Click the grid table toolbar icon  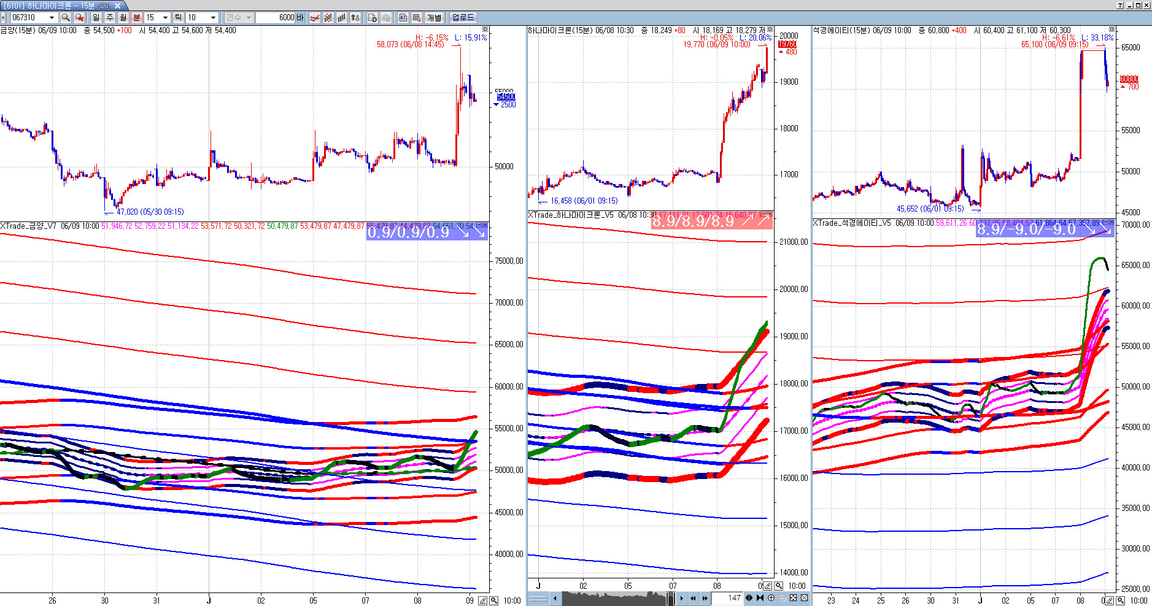click(x=417, y=18)
